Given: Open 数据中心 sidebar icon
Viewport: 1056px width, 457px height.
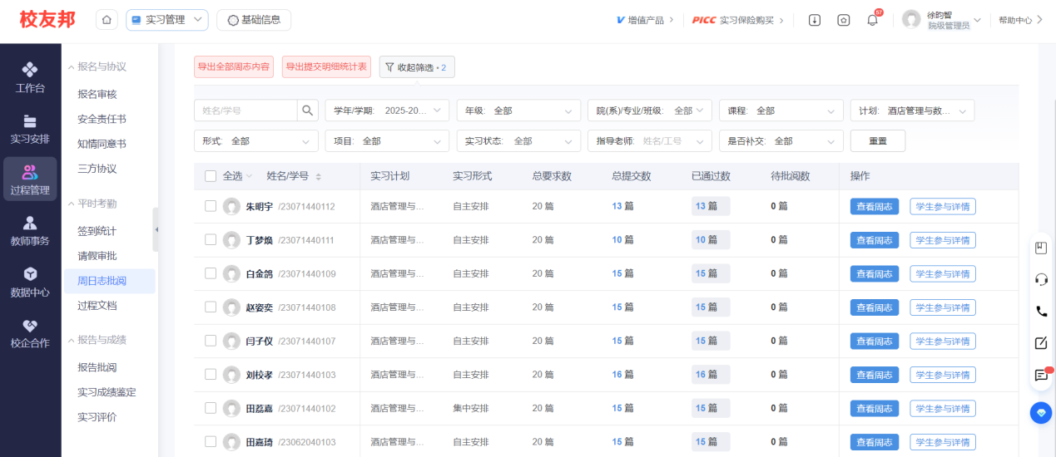Looking at the screenshot, I should click(x=30, y=282).
